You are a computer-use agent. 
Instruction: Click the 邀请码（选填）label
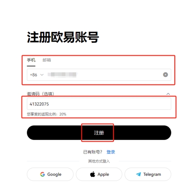click(x=40, y=94)
